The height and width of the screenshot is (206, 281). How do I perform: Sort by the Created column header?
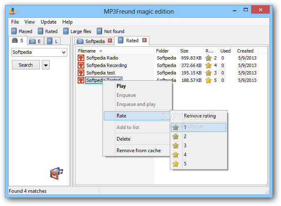[247, 51]
